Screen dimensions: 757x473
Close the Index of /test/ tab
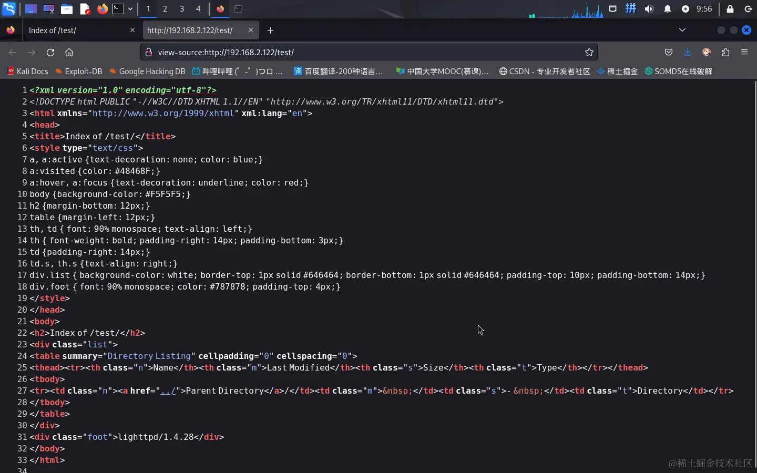pyautogui.click(x=132, y=30)
